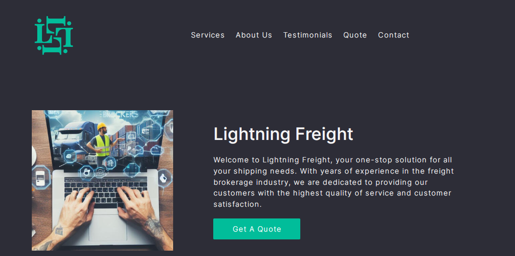Click the welcome paragraph text

[334, 182]
